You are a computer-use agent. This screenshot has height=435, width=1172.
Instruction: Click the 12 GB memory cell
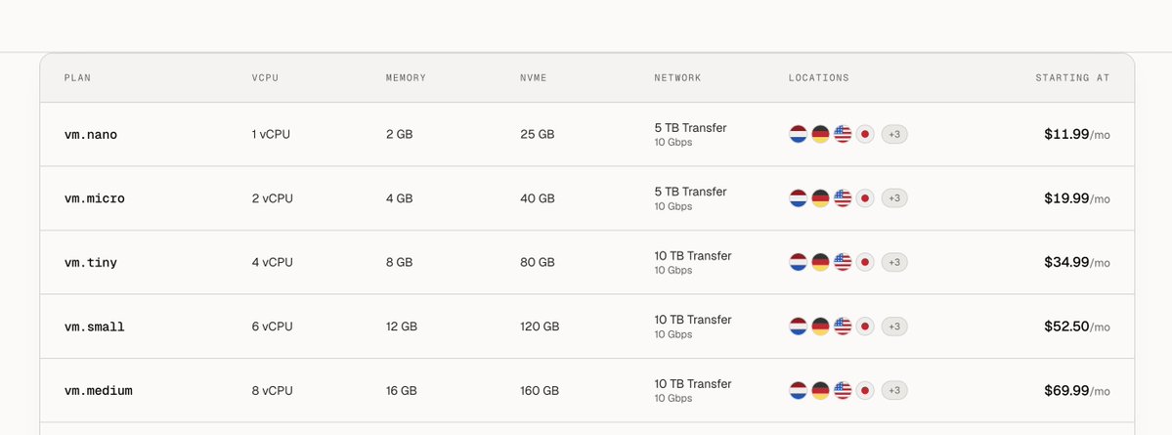tap(402, 326)
